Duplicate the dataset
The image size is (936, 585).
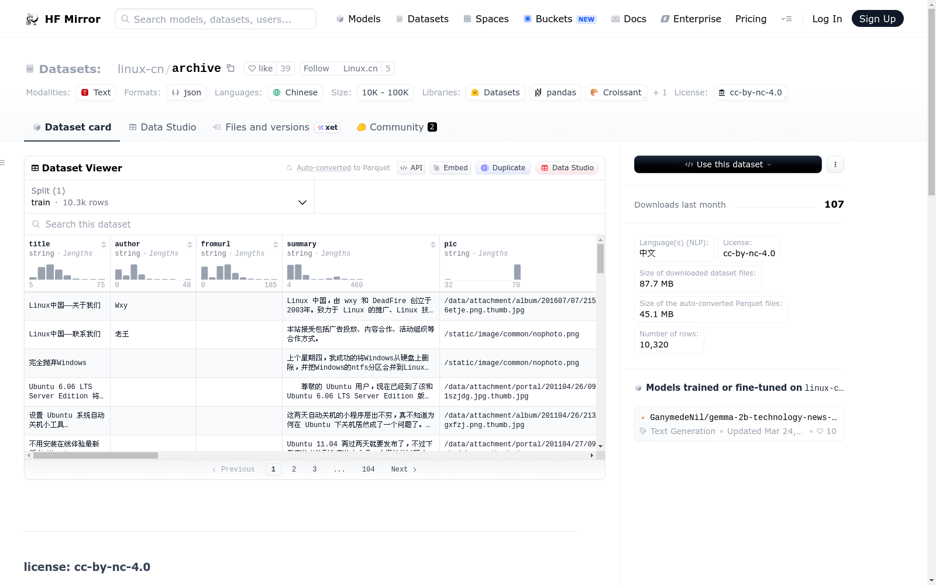click(x=503, y=168)
